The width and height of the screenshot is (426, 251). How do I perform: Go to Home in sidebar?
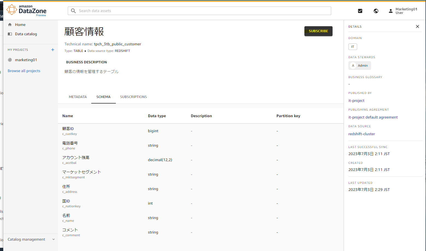point(20,25)
